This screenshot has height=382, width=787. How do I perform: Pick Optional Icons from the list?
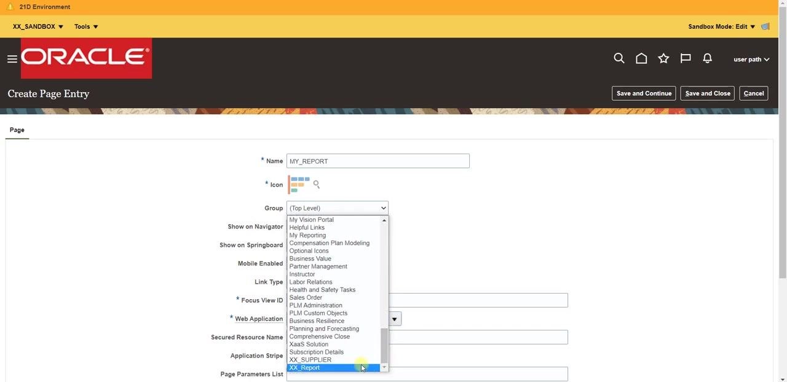pos(334,251)
